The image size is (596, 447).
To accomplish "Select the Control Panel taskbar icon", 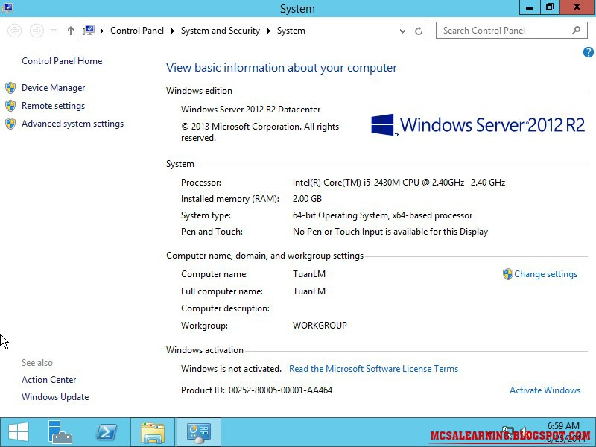I will (x=198, y=431).
